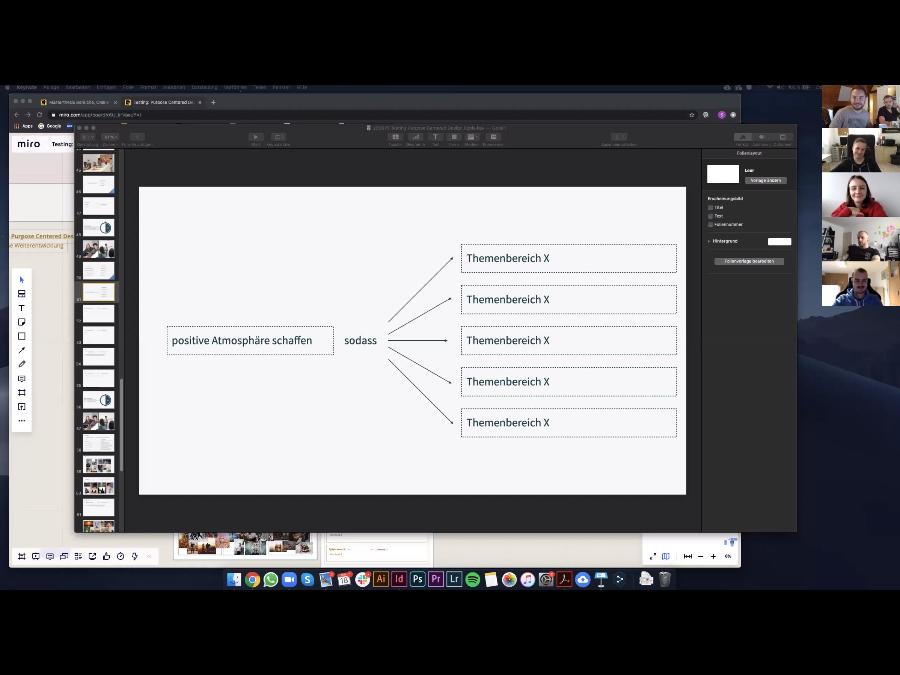900x675 pixels.
Task: Switch to Masterthesis Bereiche browser tab
Action: pos(78,103)
